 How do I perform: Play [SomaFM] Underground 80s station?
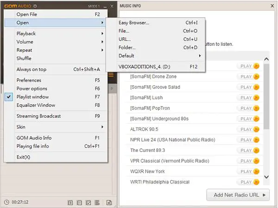click(x=248, y=119)
